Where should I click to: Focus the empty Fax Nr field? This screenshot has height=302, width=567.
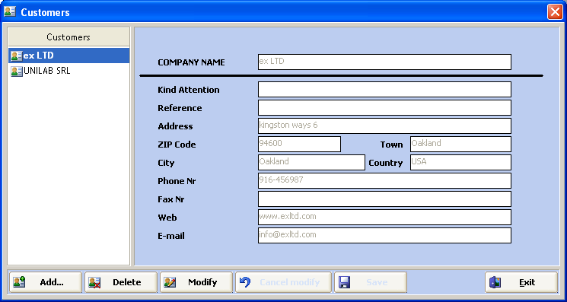click(x=384, y=199)
